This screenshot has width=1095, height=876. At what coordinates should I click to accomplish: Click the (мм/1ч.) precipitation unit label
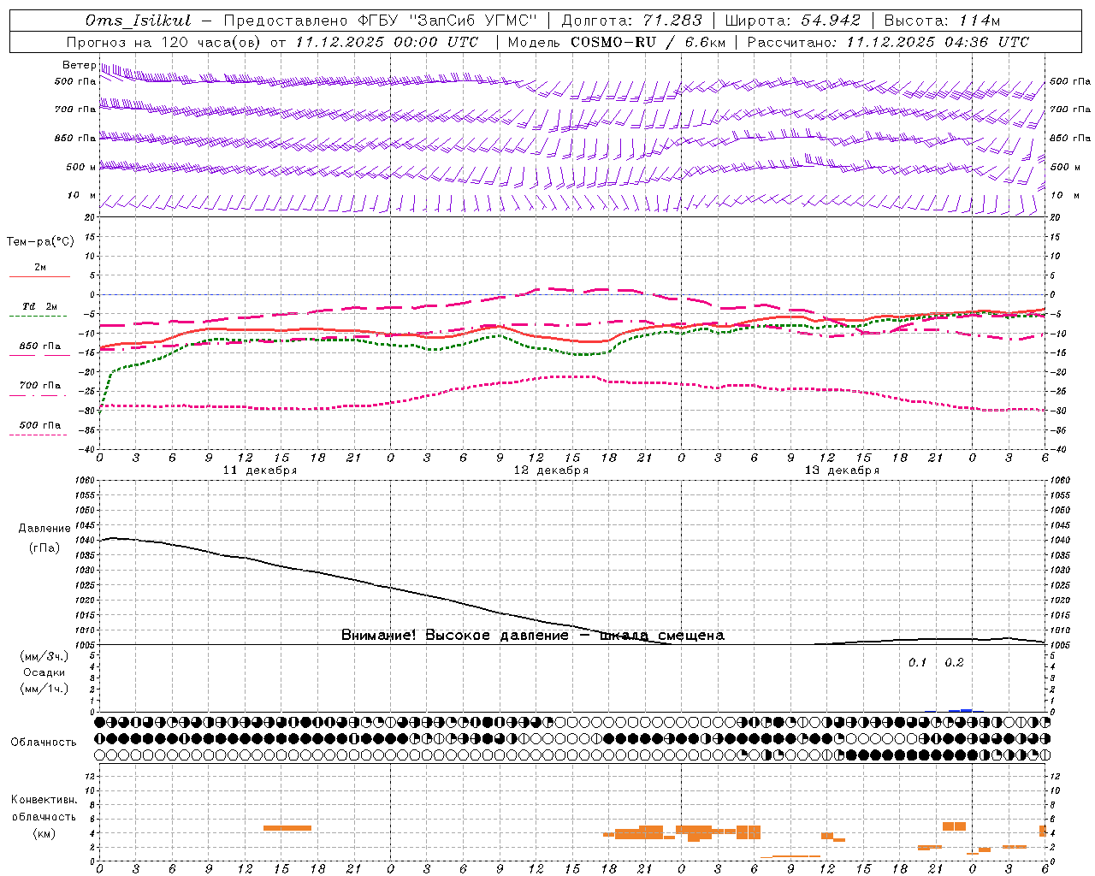pyautogui.click(x=44, y=689)
